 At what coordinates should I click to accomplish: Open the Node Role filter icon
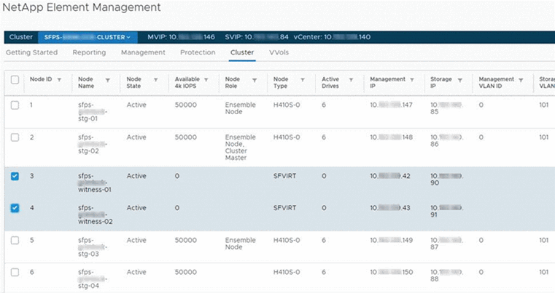tap(255, 79)
